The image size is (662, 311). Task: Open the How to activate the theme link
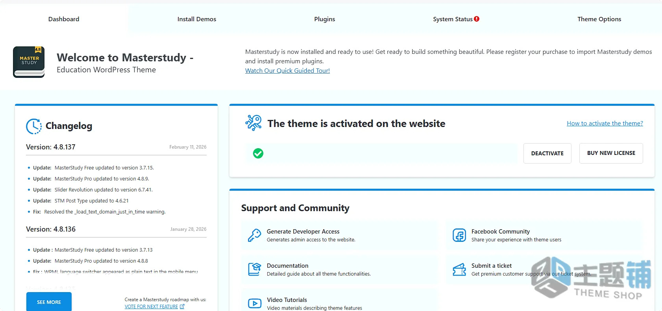605,123
